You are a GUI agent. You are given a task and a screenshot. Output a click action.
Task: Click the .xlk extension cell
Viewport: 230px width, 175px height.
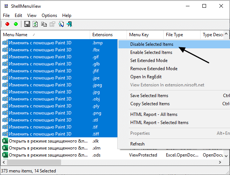[x=95, y=141]
